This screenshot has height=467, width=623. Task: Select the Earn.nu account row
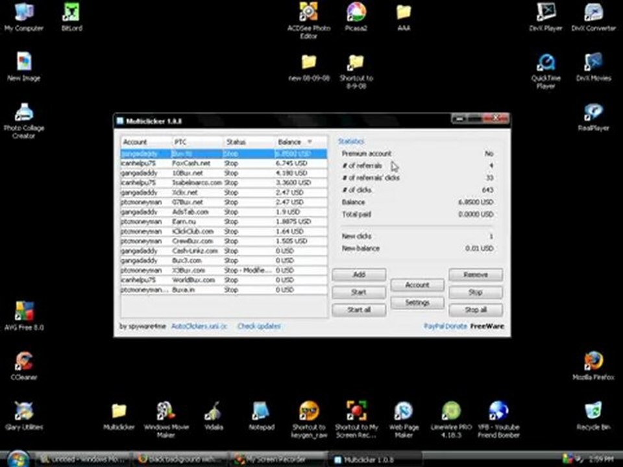pos(224,222)
